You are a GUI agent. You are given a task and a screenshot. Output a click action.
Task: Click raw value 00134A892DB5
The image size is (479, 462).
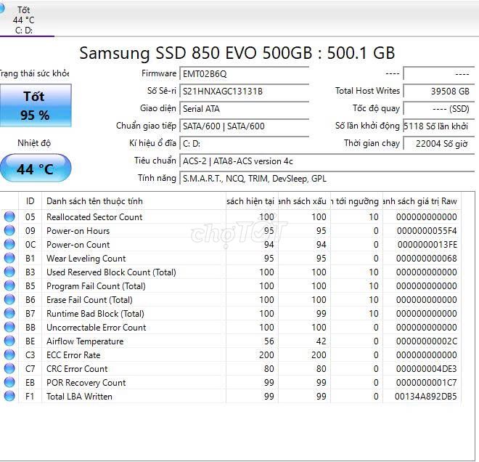pos(426,397)
